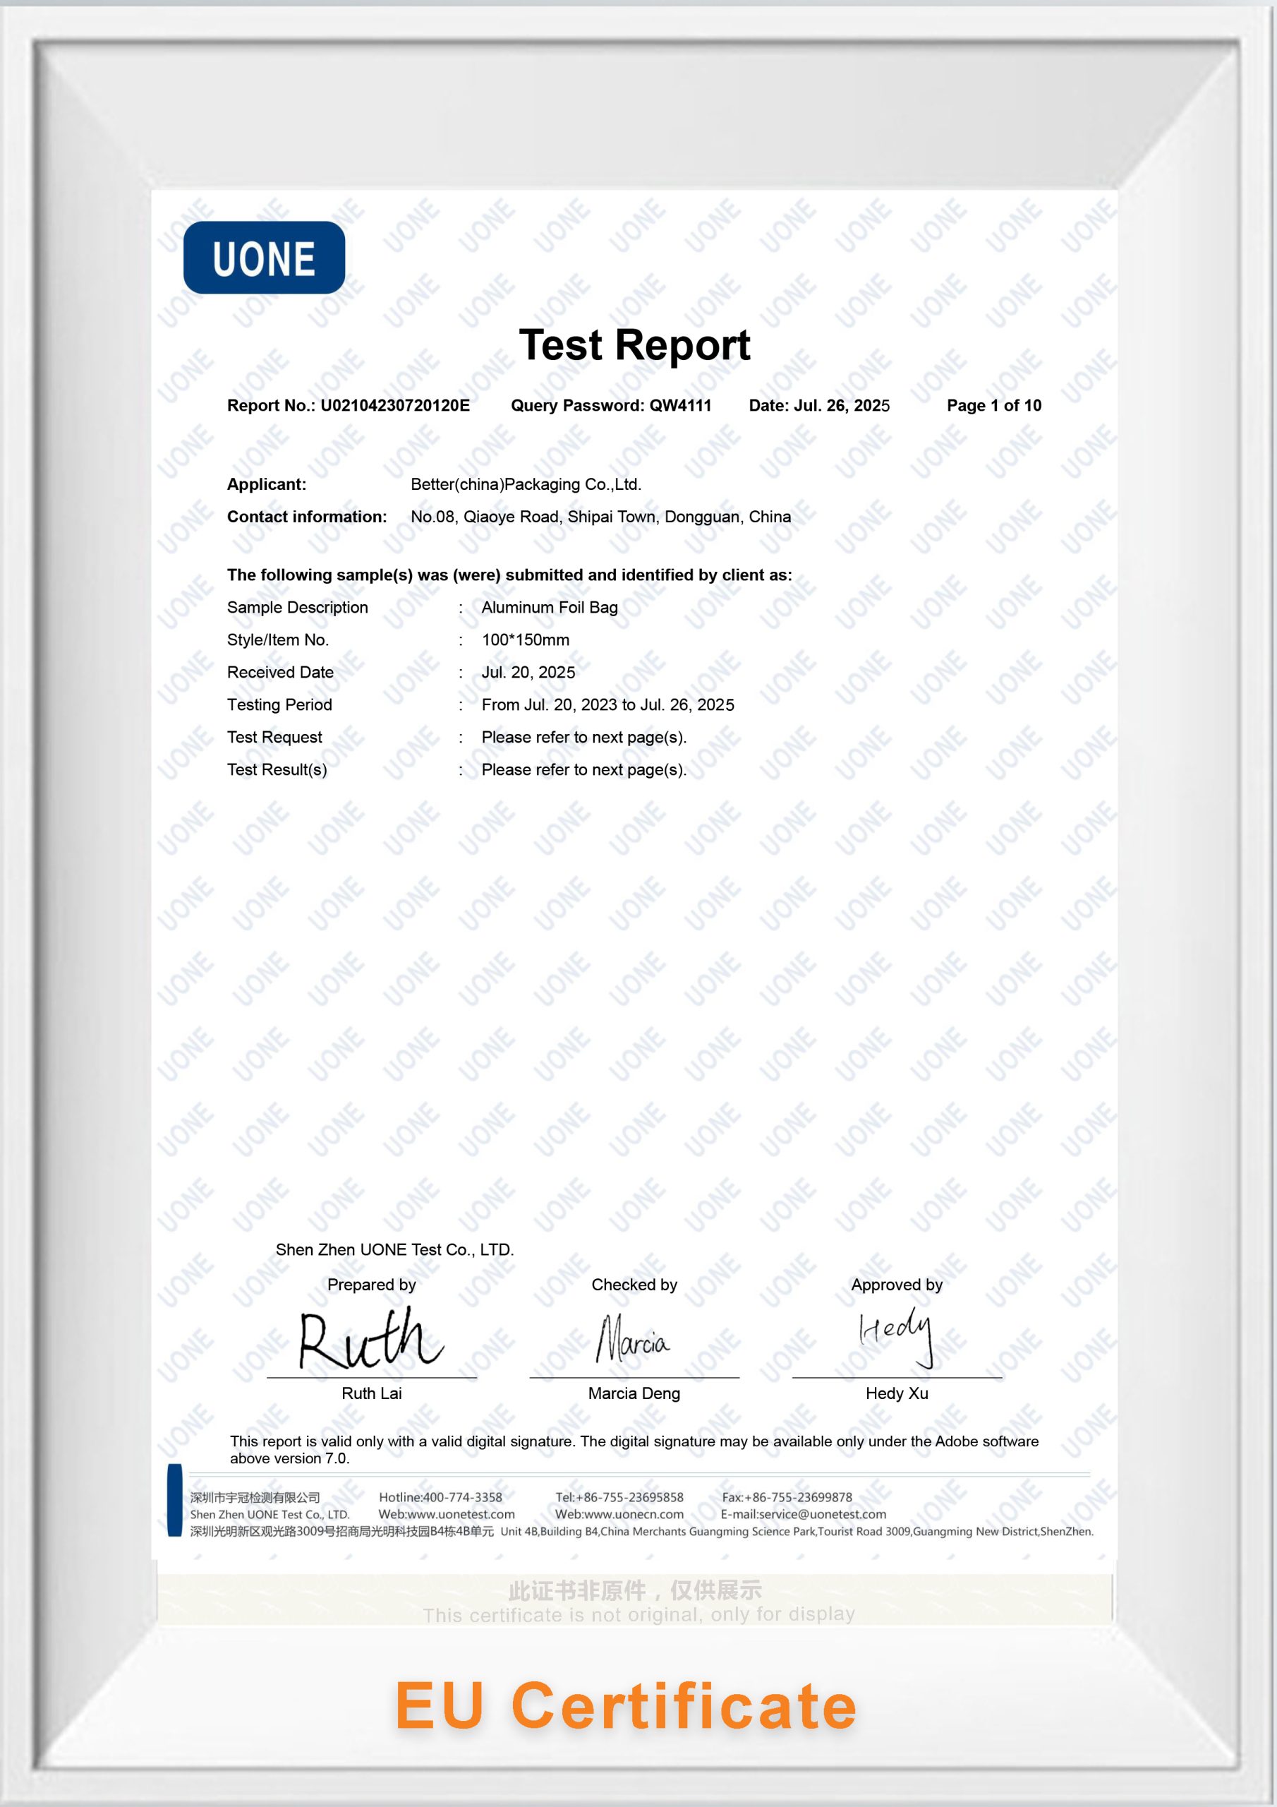The image size is (1277, 1807).
Task: Select report number U02104230720120E
Action: pyautogui.click(x=394, y=405)
